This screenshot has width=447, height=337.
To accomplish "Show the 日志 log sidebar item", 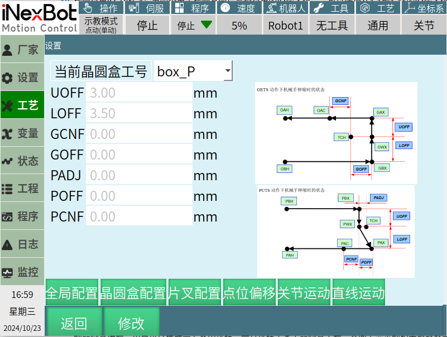I will 22,244.
